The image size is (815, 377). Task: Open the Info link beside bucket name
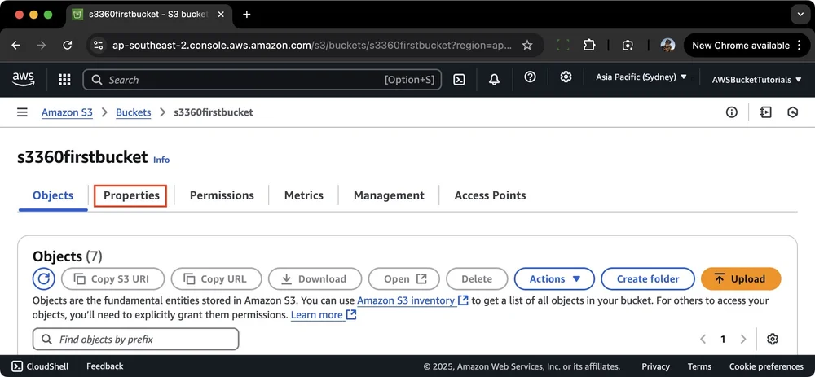(x=161, y=160)
